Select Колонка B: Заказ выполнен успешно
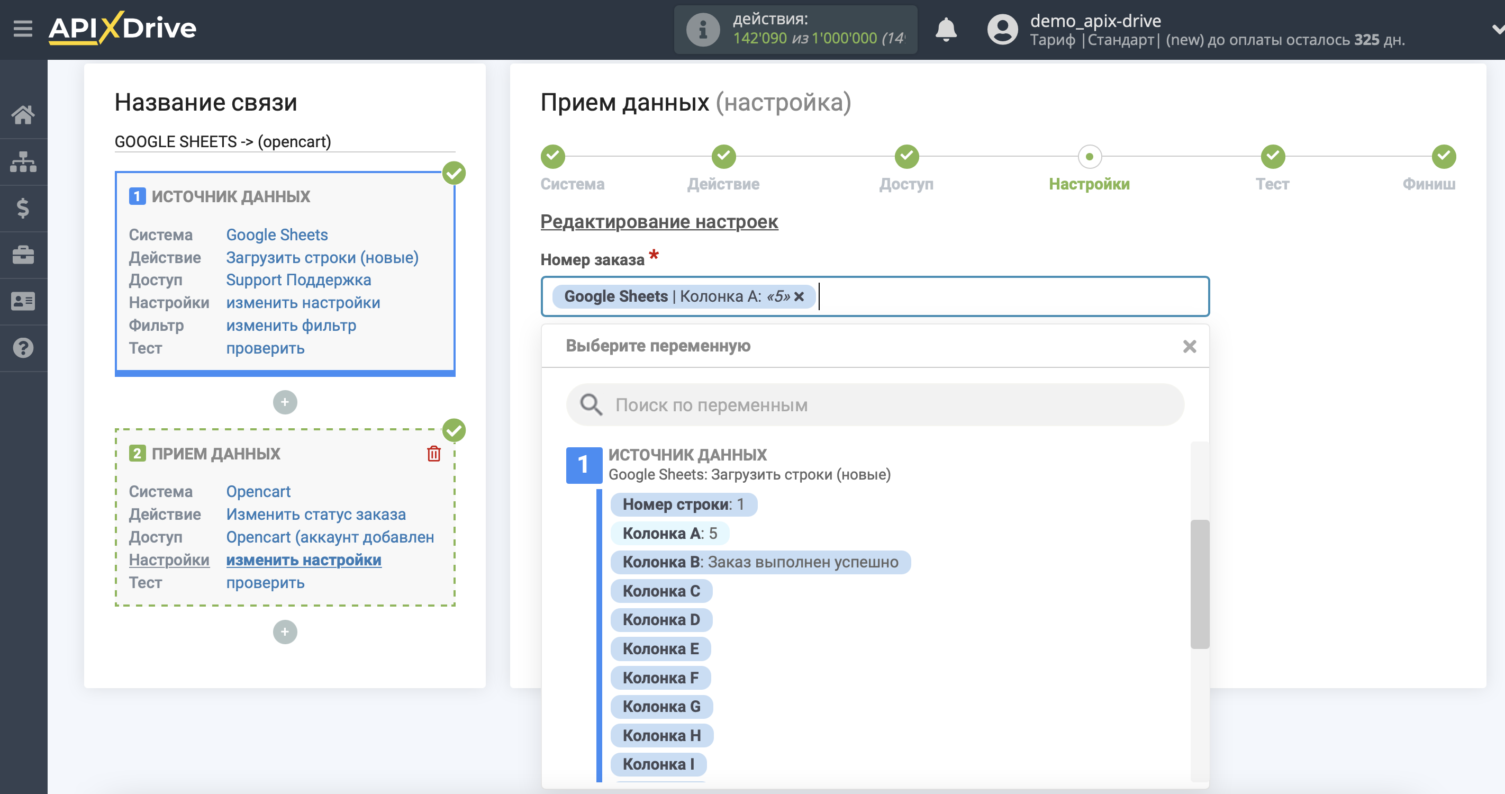 [760, 562]
